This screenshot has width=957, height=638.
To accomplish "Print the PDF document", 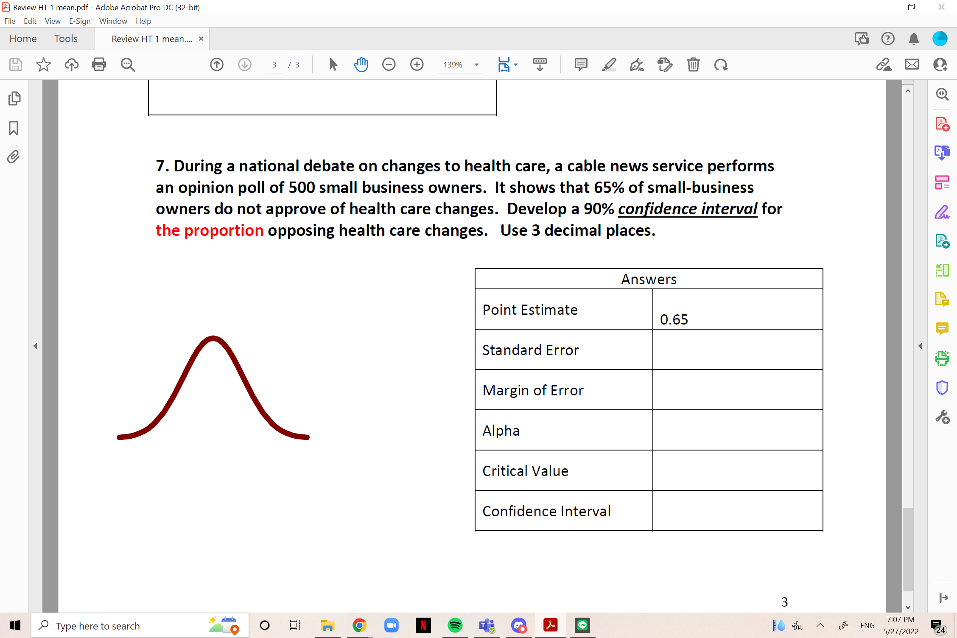I will [x=99, y=64].
